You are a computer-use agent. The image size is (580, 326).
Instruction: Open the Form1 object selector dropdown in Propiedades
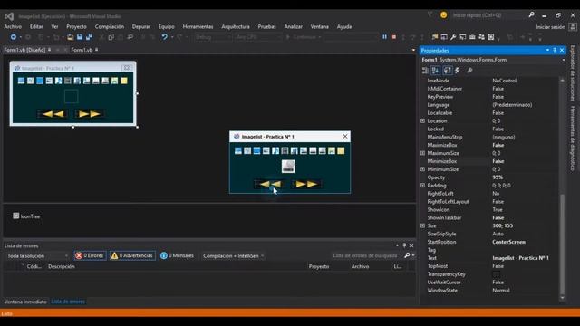[x=564, y=60]
